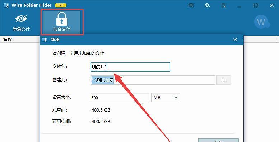The image size is (279, 142).
Task: Browse location with the three-dot button
Action: tap(223, 80)
